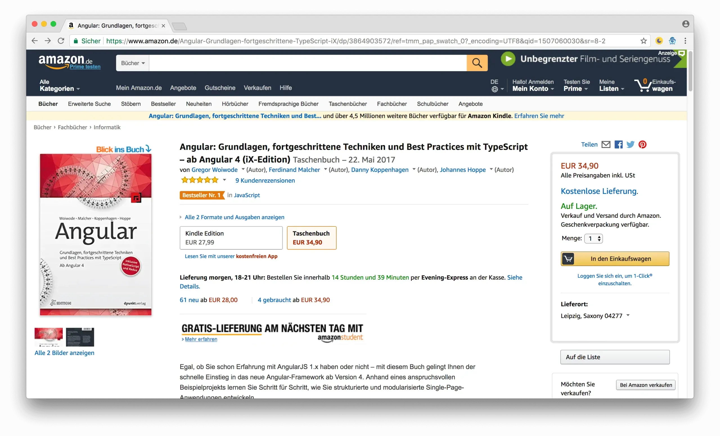720x436 pixels.
Task: Open the Gutscheine menu item
Action: pos(220,88)
